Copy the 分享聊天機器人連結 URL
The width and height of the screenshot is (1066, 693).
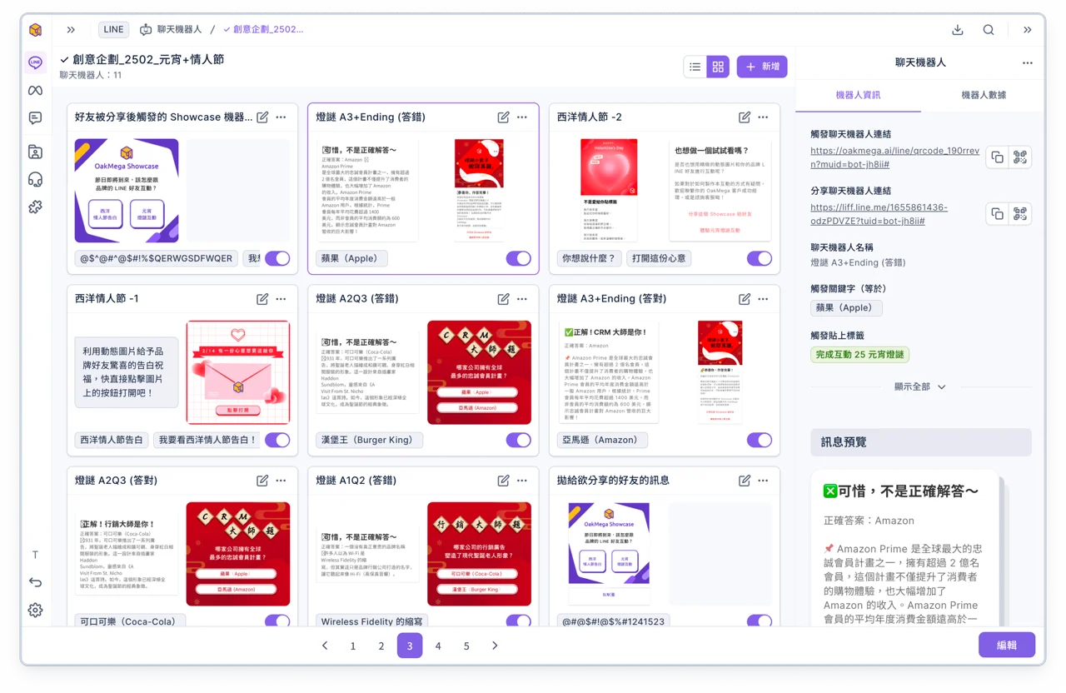tap(997, 214)
